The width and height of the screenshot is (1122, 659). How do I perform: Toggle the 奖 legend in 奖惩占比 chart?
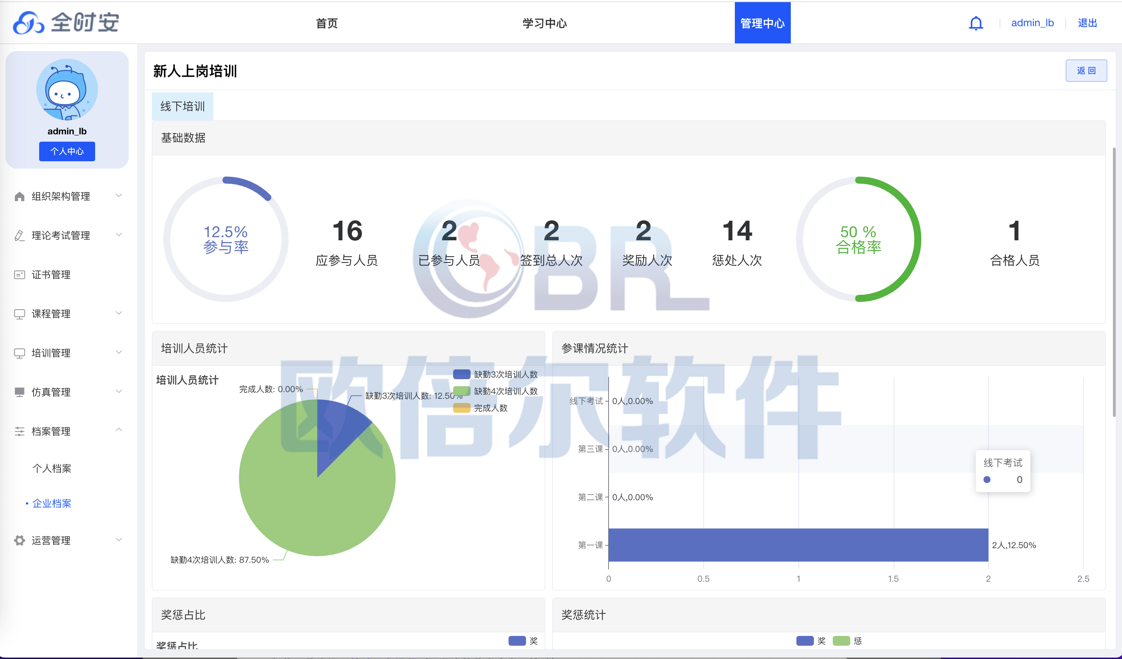(x=523, y=641)
